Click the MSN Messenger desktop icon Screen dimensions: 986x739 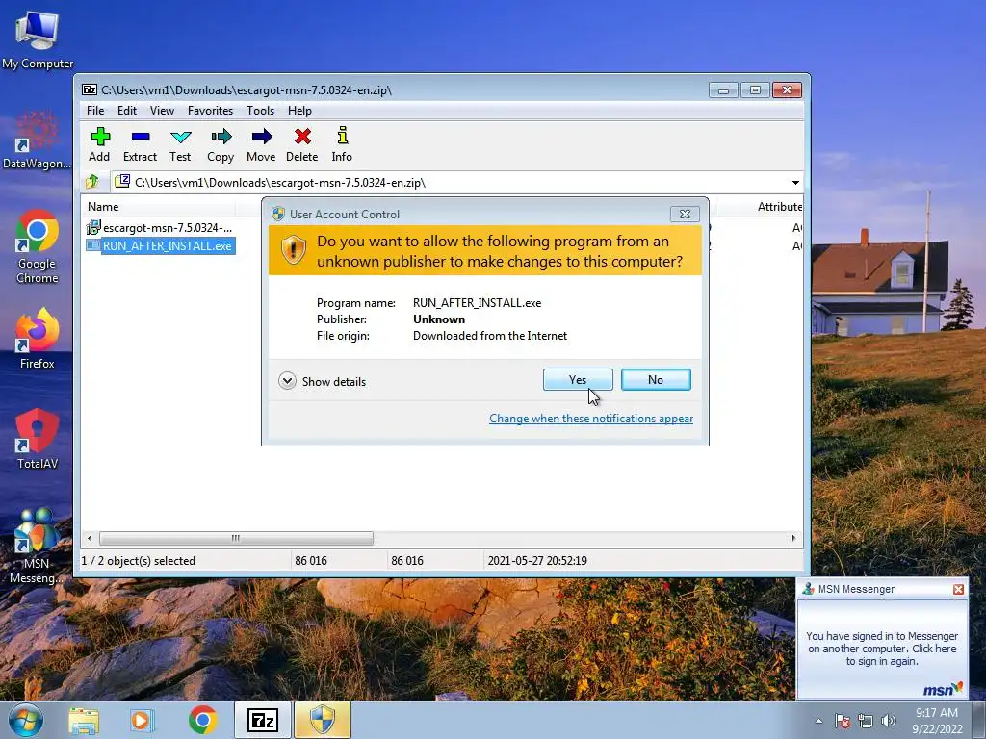pos(38,546)
